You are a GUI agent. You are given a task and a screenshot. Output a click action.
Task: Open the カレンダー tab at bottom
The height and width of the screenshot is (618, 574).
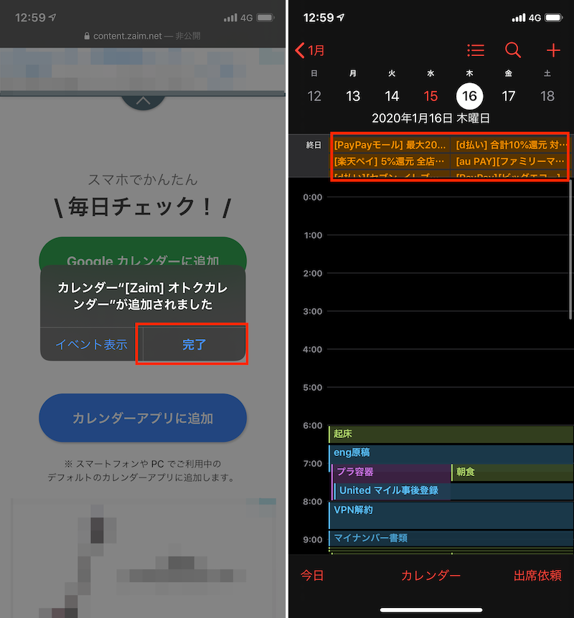[430, 575]
